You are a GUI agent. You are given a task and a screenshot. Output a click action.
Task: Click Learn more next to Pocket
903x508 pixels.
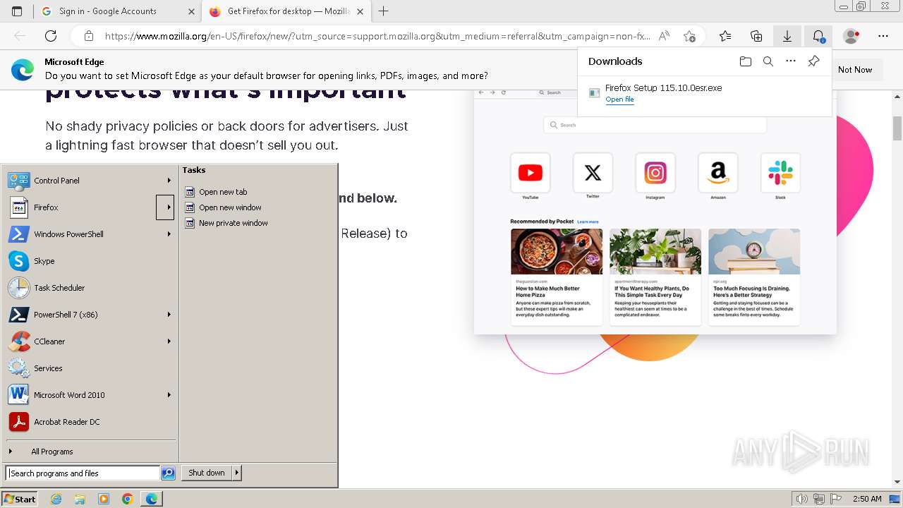point(588,222)
